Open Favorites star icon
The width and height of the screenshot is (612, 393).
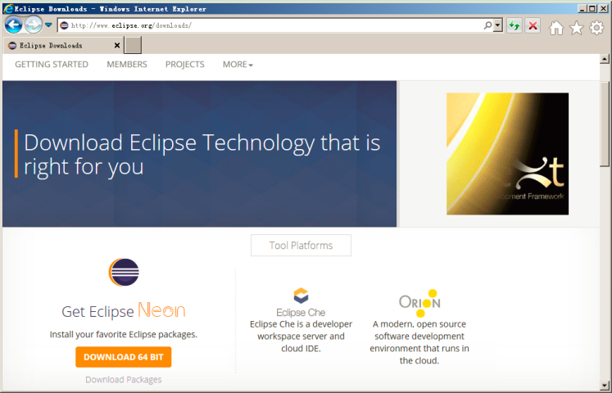pyautogui.click(x=577, y=28)
